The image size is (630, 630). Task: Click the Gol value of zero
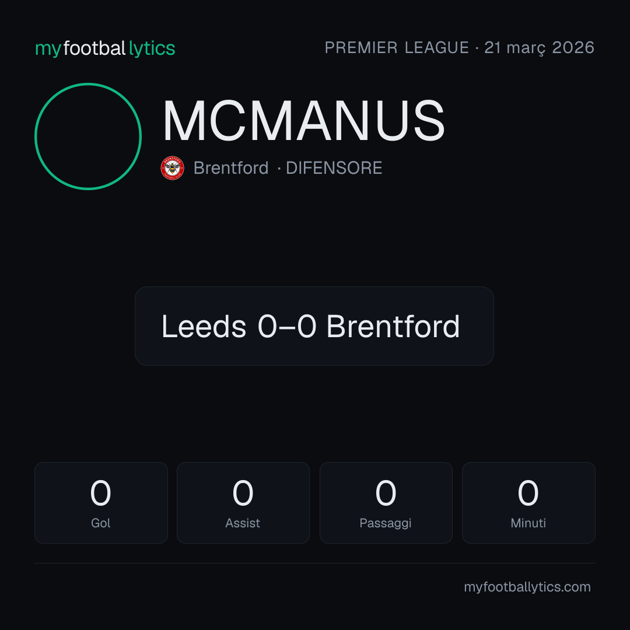[x=100, y=492]
